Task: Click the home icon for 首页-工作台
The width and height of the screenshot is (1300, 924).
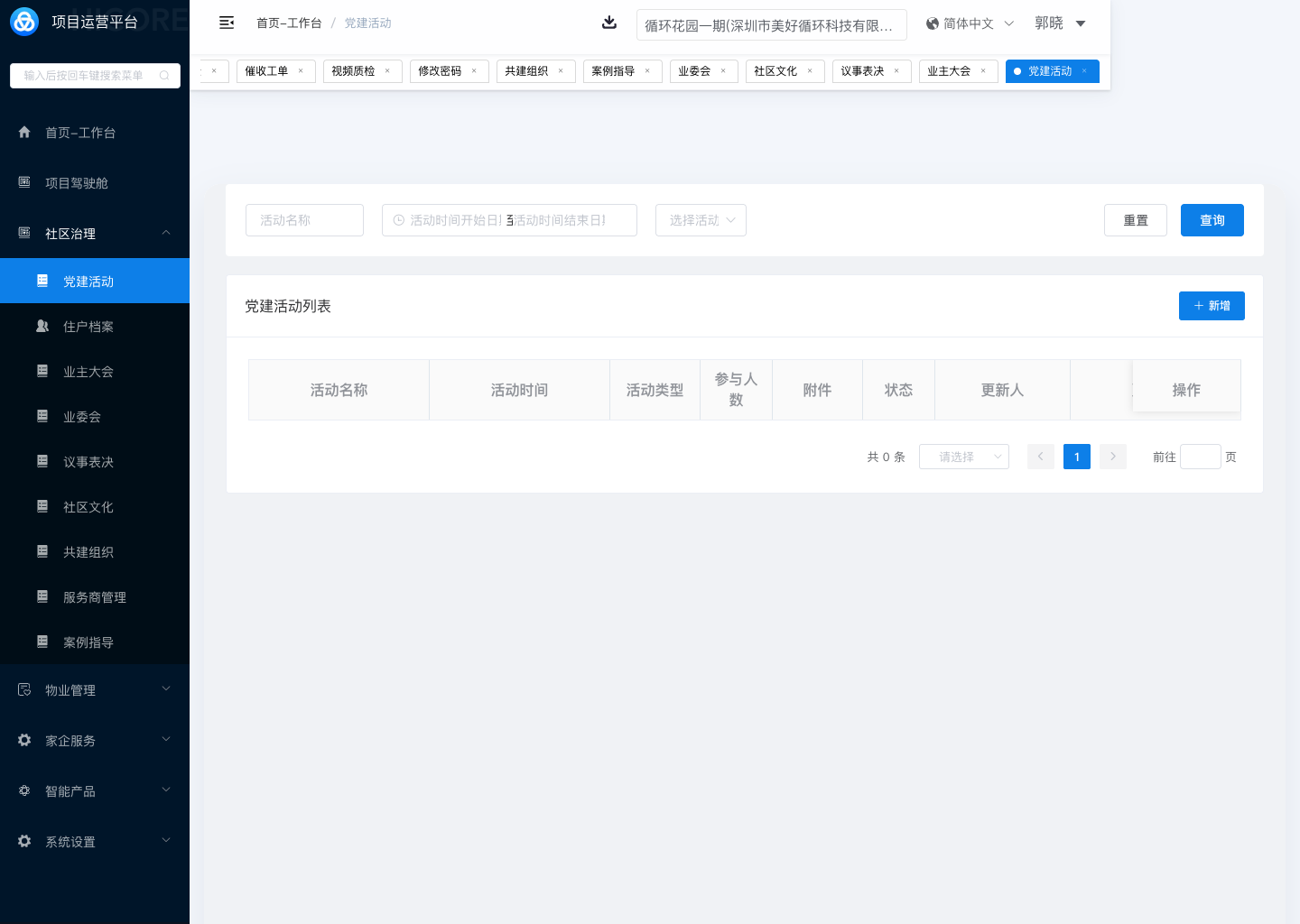Action: point(24,133)
